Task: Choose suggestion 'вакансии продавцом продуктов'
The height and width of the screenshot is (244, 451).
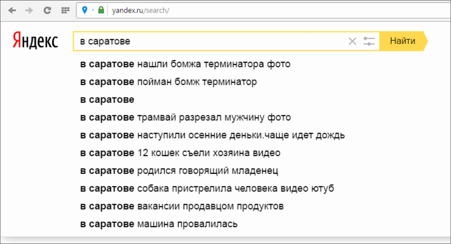Action: [x=182, y=206]
